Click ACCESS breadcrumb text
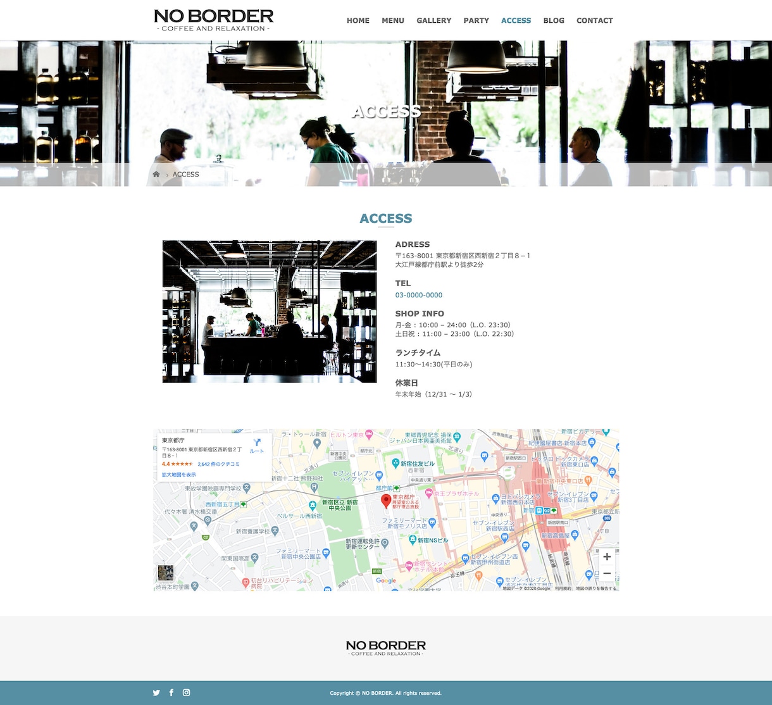 pos(186,174)
